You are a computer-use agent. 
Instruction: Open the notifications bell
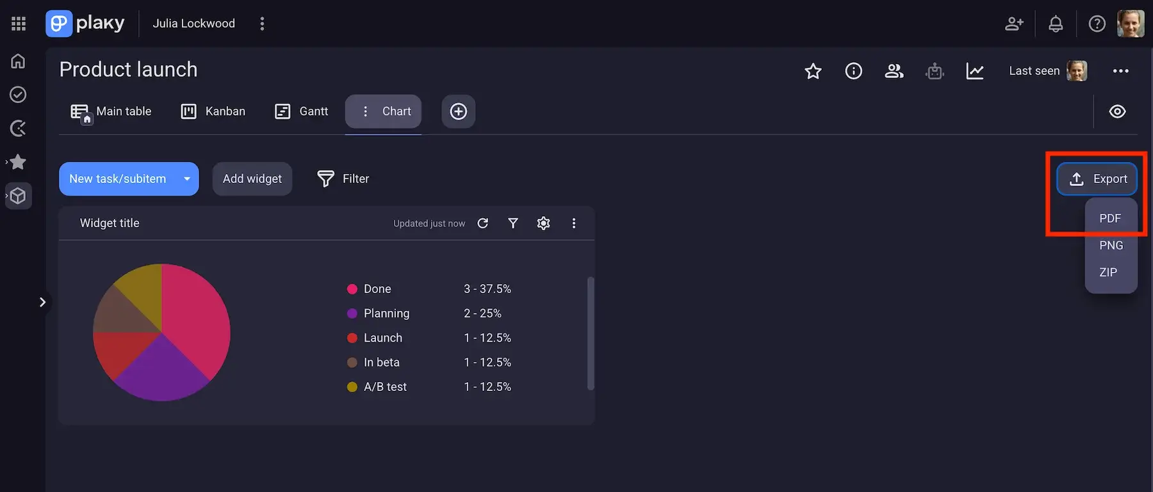pyautogui.click(x=1056, y=24)
